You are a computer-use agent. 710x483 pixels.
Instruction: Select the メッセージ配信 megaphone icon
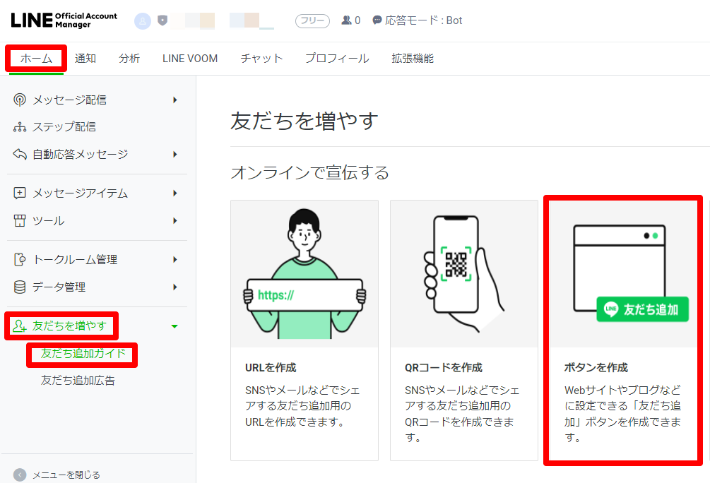click(x=18, y=100)
